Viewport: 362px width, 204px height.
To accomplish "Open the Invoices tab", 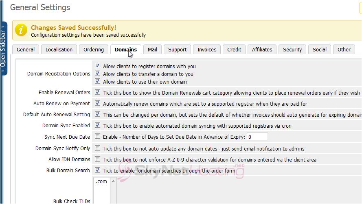I will point(207,49).
